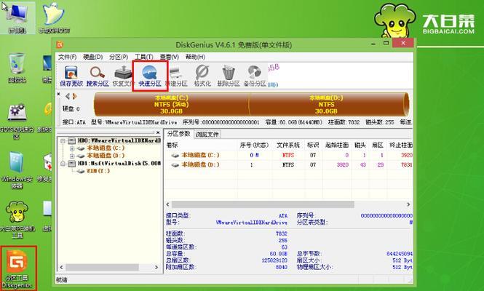Screen dimensions: 484x291
Task: Click the D: partition bar in disk map
Action: click(328, 104)
